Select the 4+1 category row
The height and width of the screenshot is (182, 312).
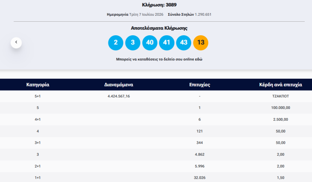click(x=156, y=119)
